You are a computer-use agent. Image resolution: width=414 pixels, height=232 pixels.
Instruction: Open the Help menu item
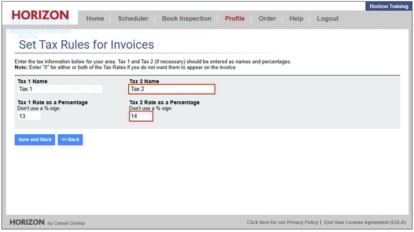(x=296, y=19)
